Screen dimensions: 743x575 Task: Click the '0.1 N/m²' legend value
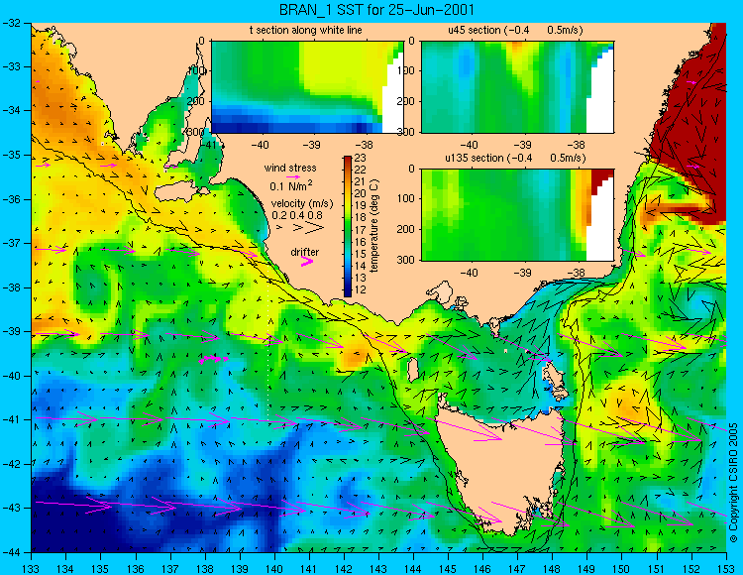tap(291, 185)
